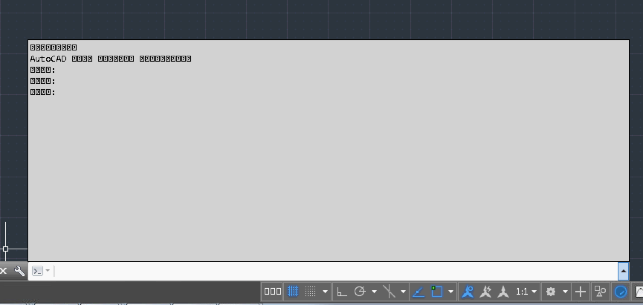This screenshot has height=305, width=643.
Task: Toggle 2D object snap
Action: tap(437, 292)
